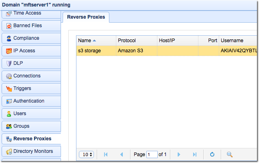The image size is (259, 163).
Task: Click the Time Access clock icon
Action: pos(9,13)
